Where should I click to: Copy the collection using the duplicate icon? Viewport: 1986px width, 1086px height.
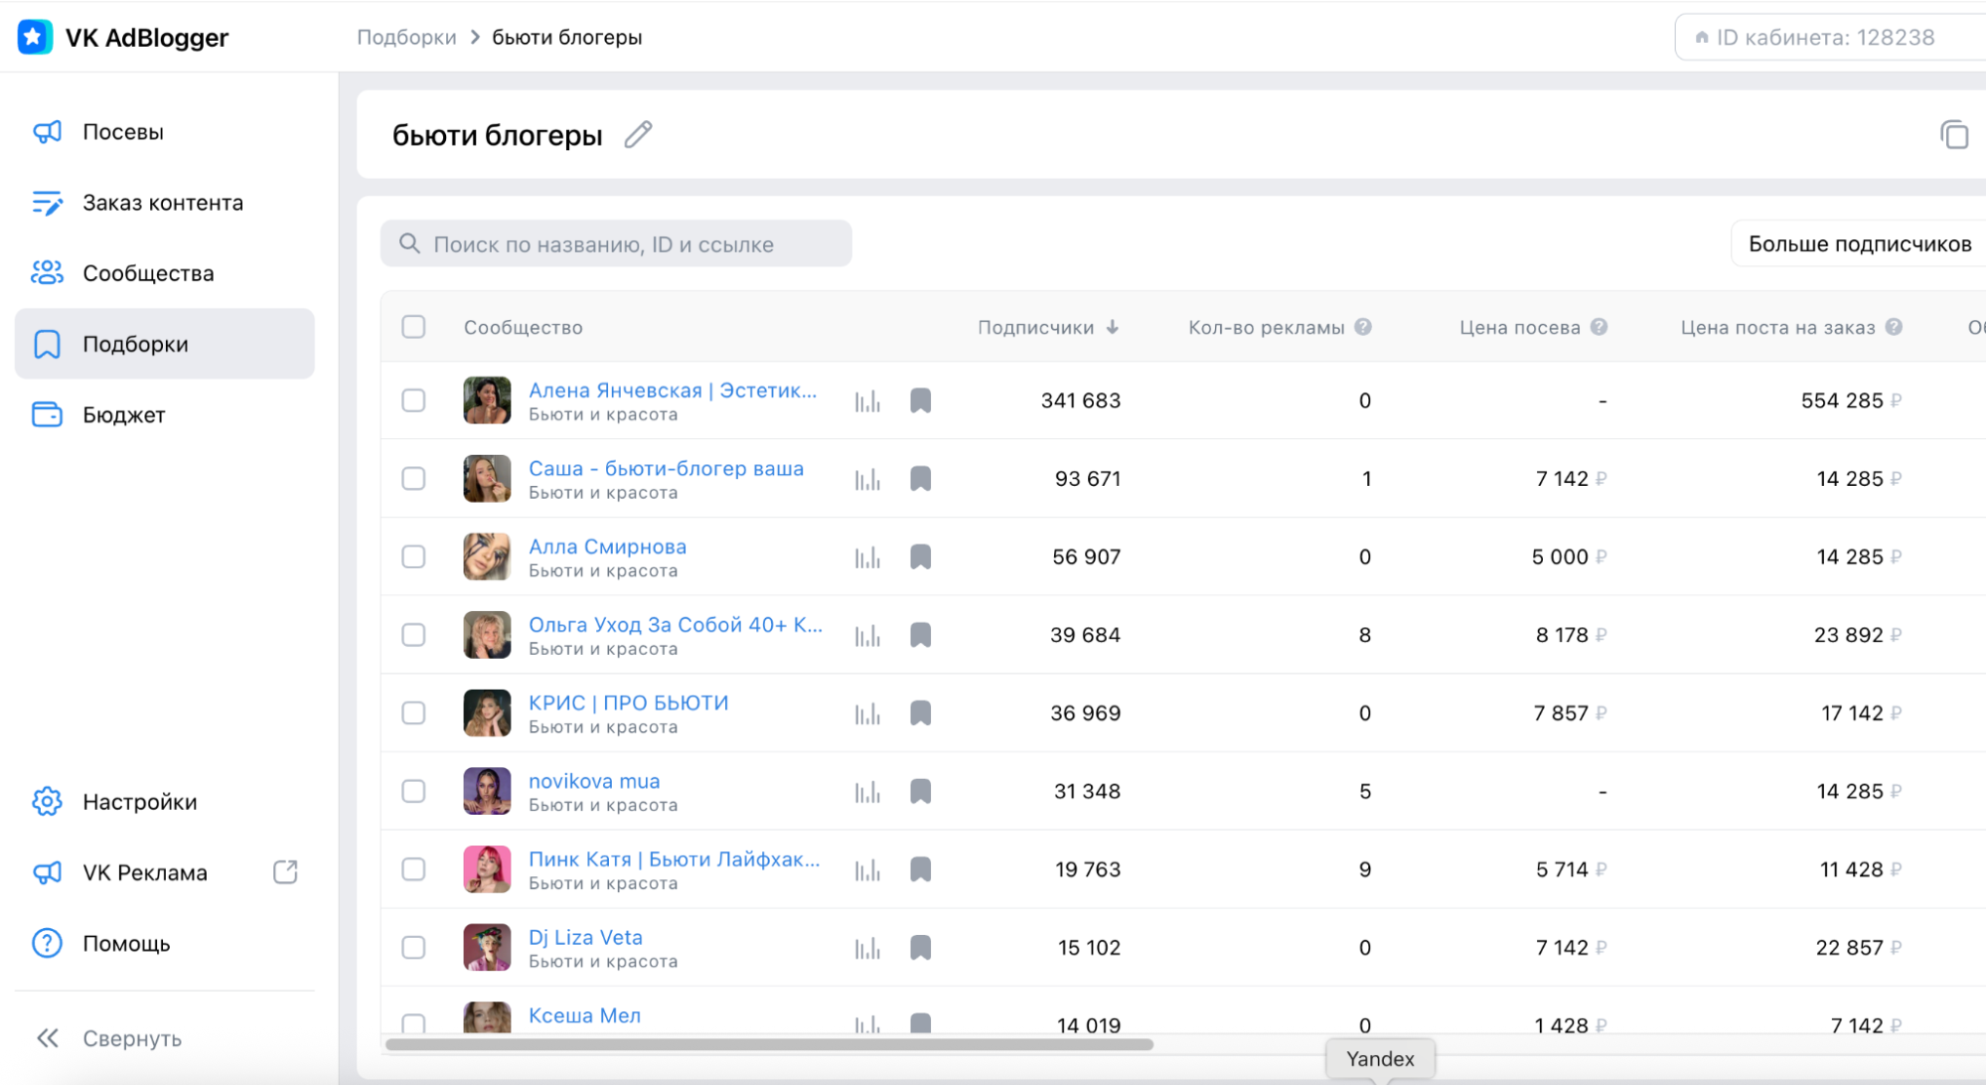[1953, 135]
